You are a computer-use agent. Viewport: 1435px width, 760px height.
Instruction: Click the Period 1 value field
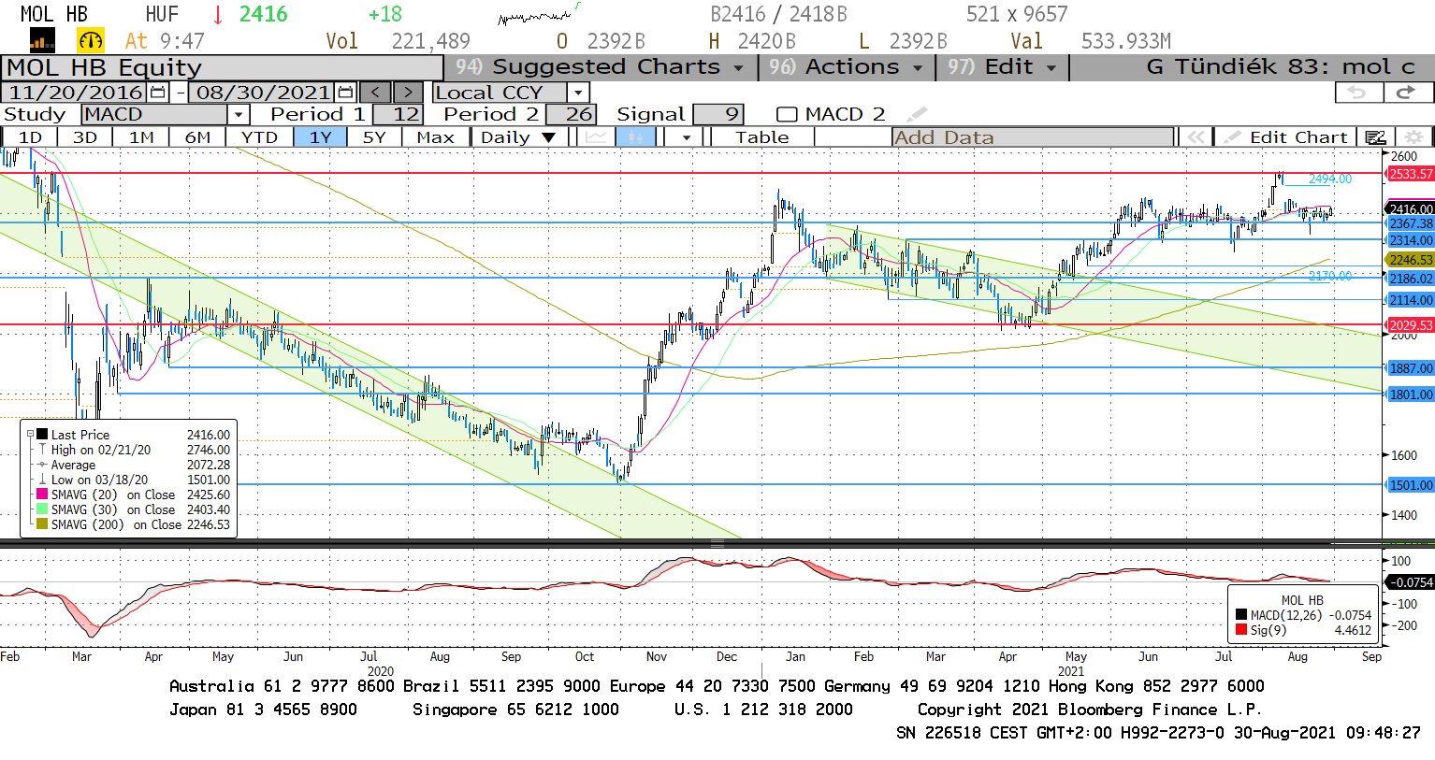point(398,114)
